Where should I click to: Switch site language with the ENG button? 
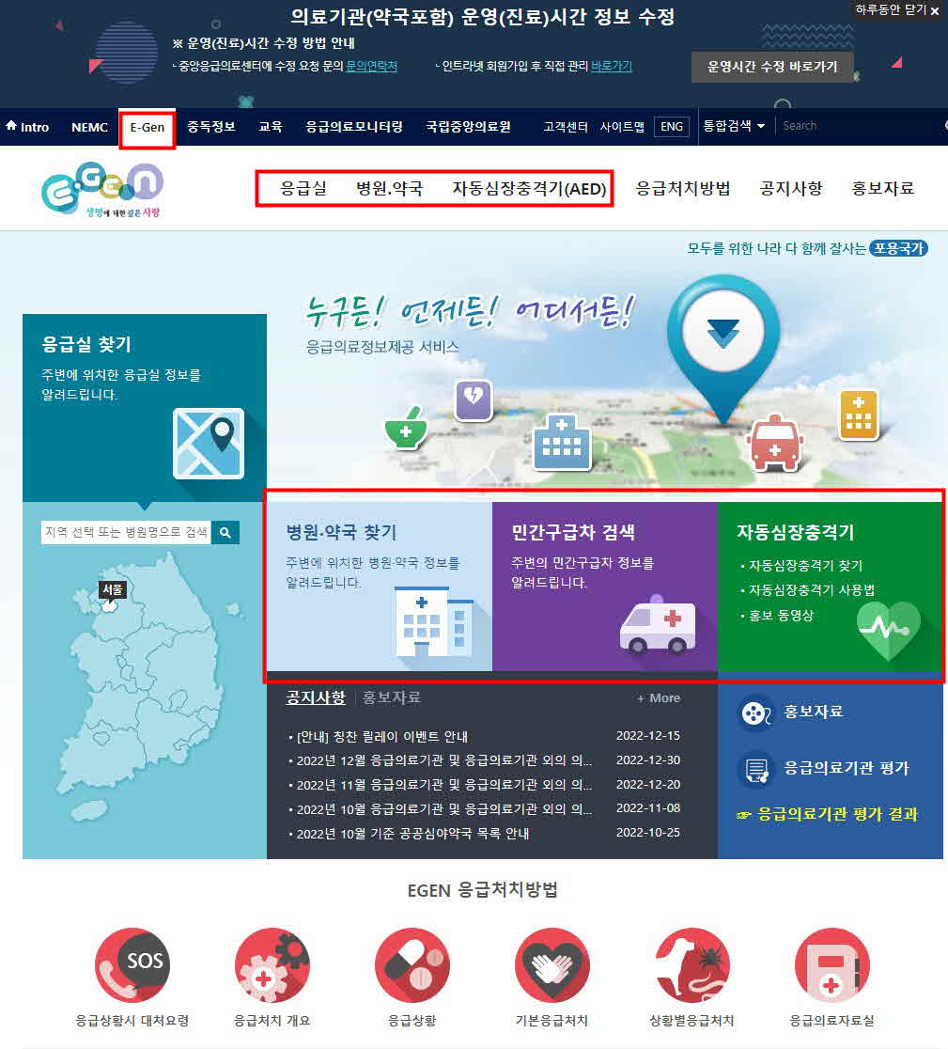[671, 125]
